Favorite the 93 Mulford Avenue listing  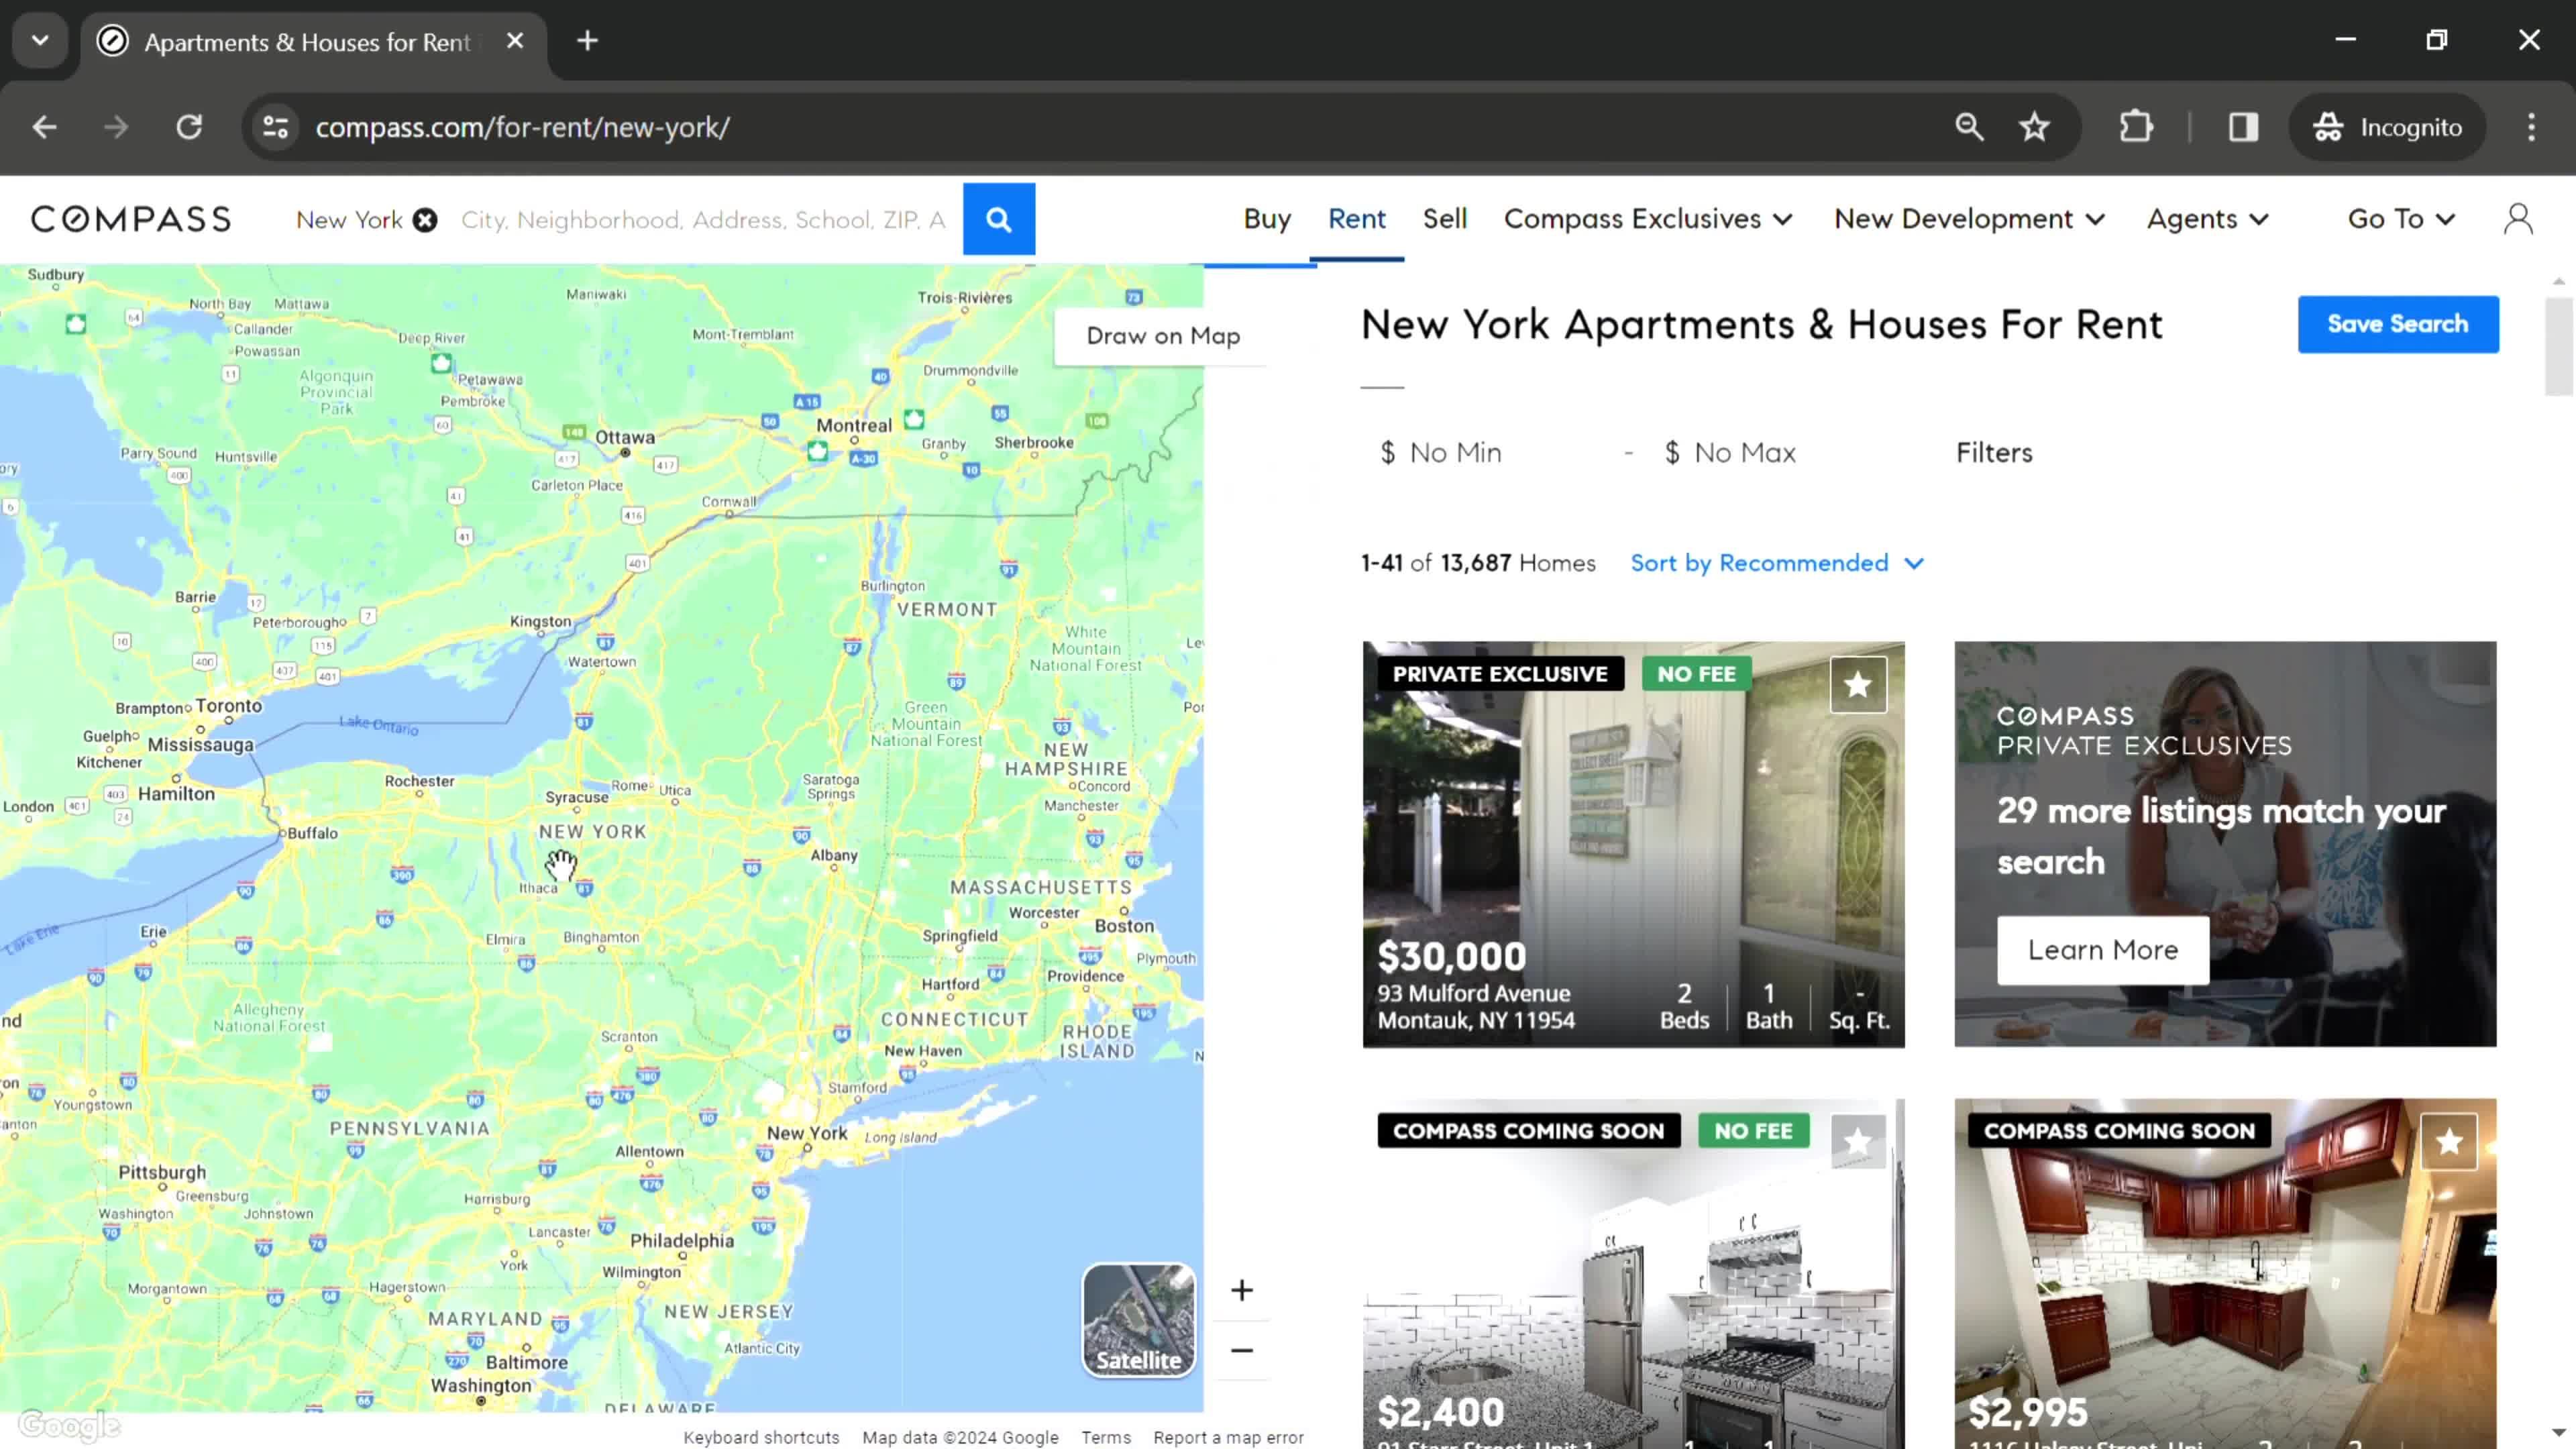click(1858, 685)
